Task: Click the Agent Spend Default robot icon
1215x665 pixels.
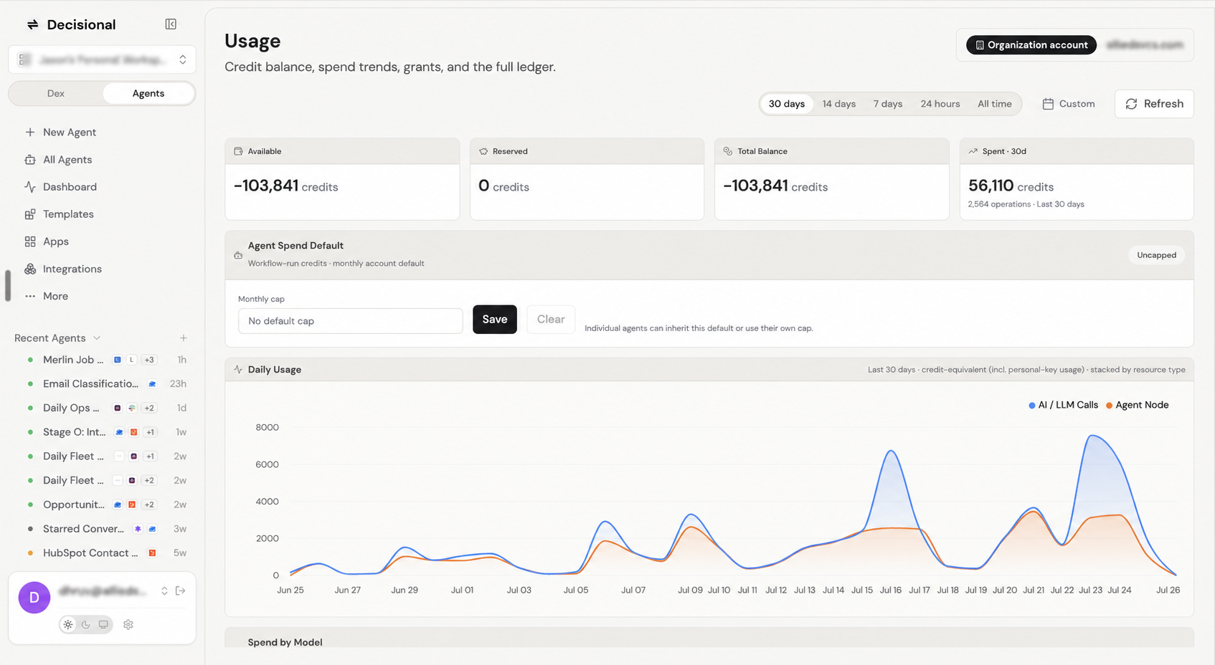Action: 238,255
